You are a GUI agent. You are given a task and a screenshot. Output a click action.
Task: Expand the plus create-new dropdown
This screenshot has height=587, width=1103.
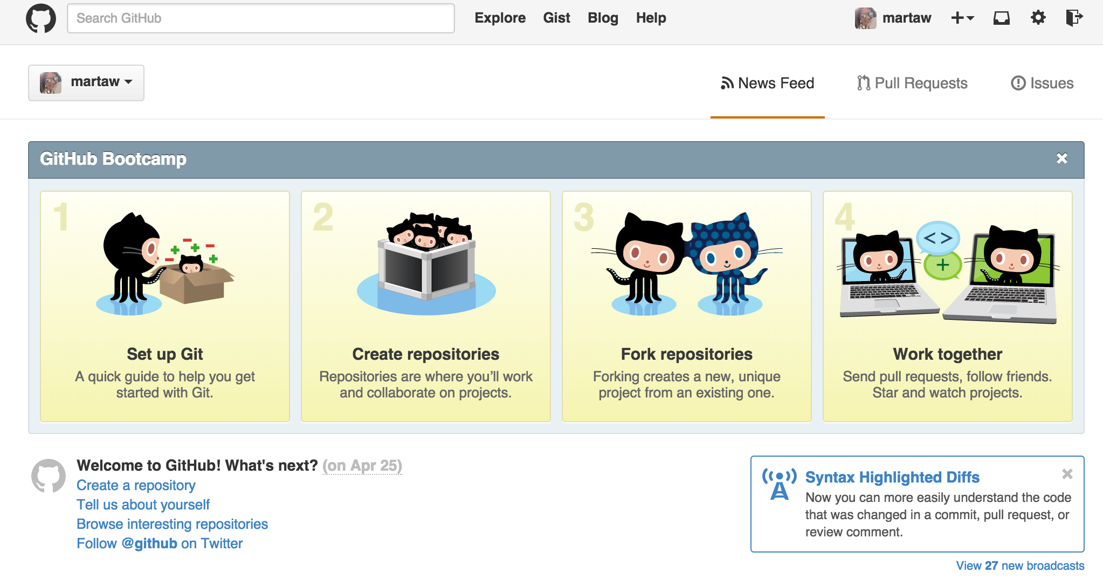(962, 18)
